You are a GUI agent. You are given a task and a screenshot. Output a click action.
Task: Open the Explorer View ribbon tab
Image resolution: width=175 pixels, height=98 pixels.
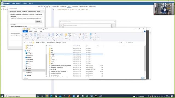pos(41,32)
